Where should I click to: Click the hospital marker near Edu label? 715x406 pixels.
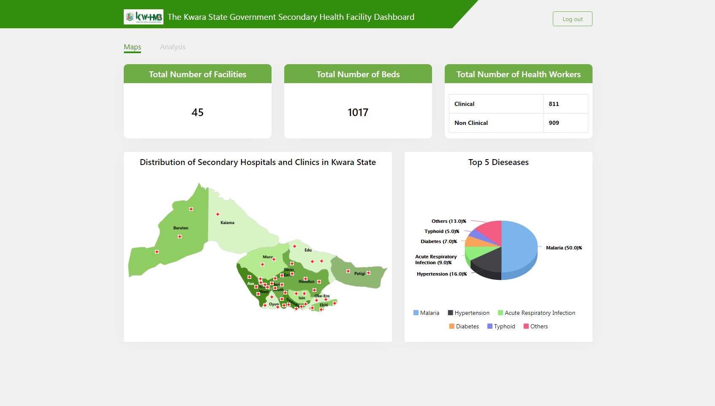click(x=295, y=246)
